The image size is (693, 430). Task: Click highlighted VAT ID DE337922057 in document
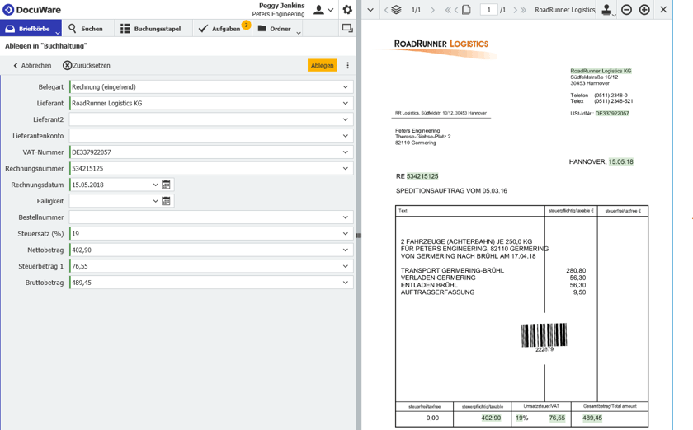[x=612, y=114]
